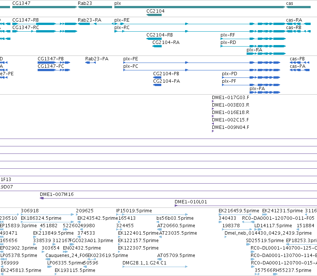Click EN02432.5prime
The width and height of the screenshot is (317, 276).
(65, 252)
